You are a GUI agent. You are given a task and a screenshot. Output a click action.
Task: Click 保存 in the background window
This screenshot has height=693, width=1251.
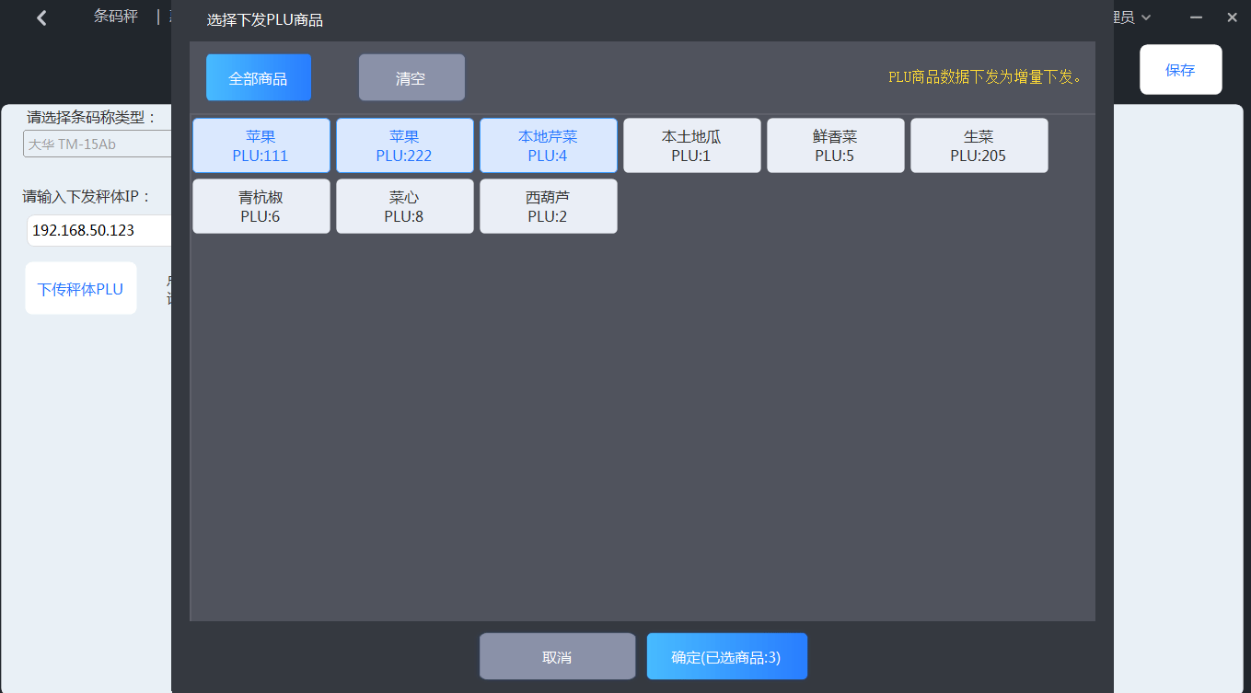click(1181, 70)
